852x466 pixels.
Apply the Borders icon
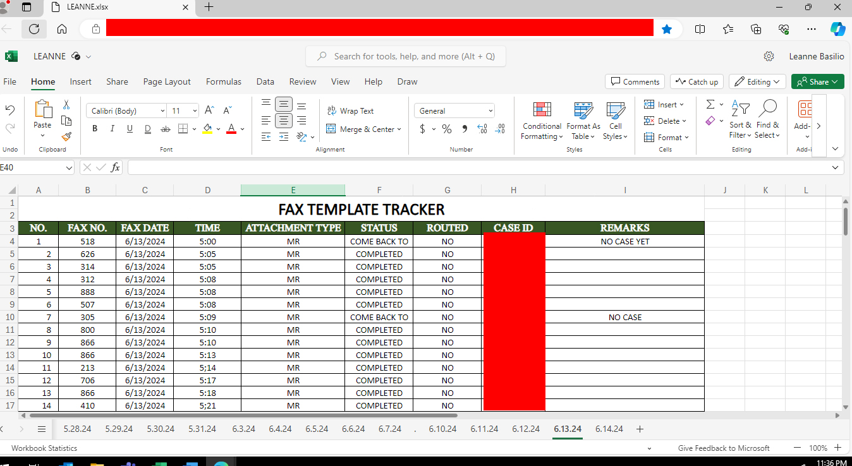coord(183,129)
